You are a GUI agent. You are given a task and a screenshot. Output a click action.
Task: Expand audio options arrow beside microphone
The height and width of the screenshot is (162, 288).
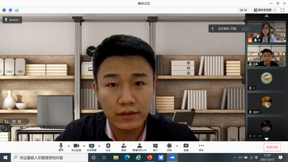[69, 146]
